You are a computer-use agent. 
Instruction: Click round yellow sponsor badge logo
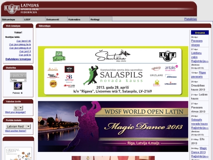click(53, 84)
